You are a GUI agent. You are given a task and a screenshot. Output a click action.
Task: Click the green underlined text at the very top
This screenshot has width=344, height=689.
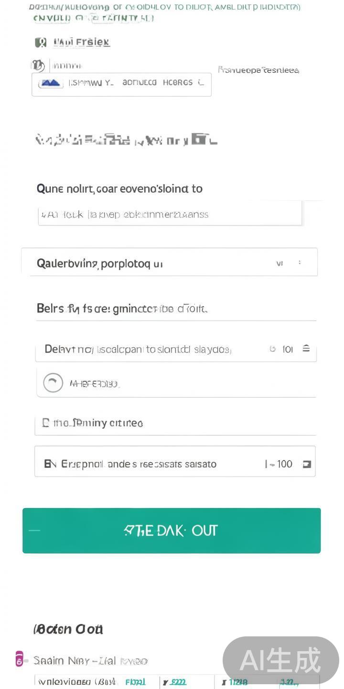coord(93,18)
